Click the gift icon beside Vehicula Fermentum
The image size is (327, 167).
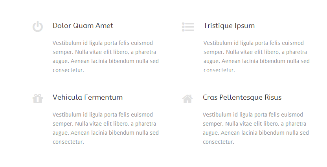38,98
